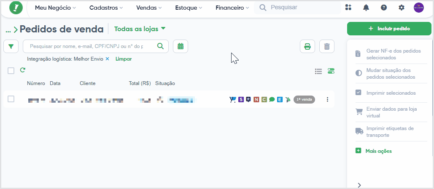Viewport: 434px width, 189px height.
Task: Open the apps grid icon in header
Action: coord(348,8)
